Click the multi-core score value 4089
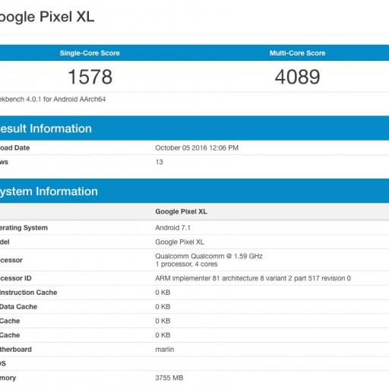Viewport: 389px width, 389px height. coord(297,77)
